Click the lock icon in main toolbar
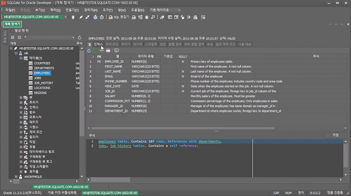351x196 pixels. point(183,17)
